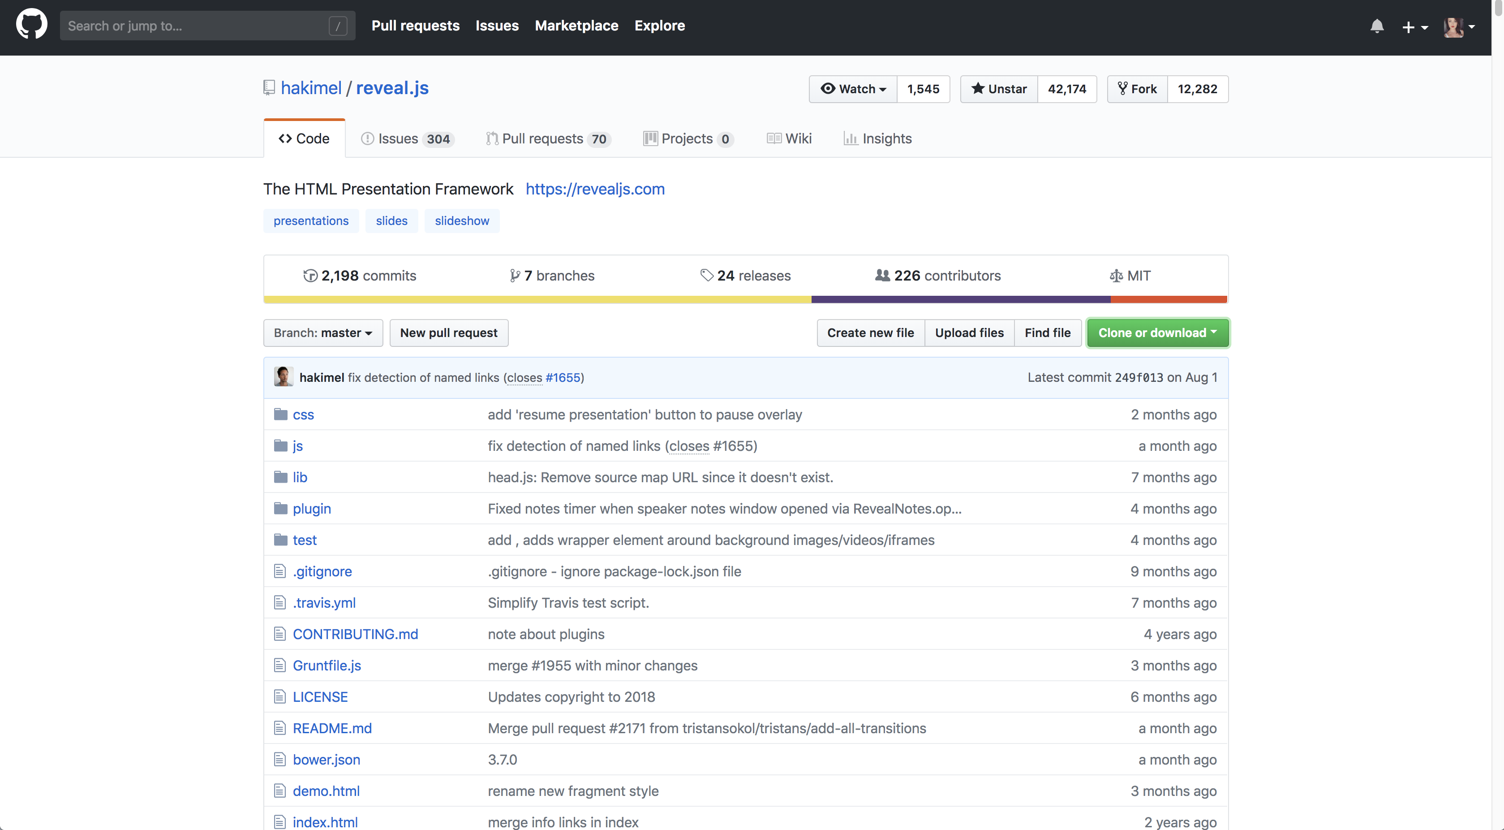Open 'Updates copyright to 2018' commit message

[571, 697]
